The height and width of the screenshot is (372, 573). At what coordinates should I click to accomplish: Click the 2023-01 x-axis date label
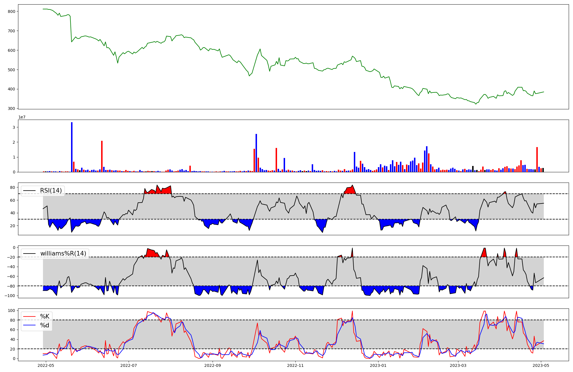[x=378, y=365]
